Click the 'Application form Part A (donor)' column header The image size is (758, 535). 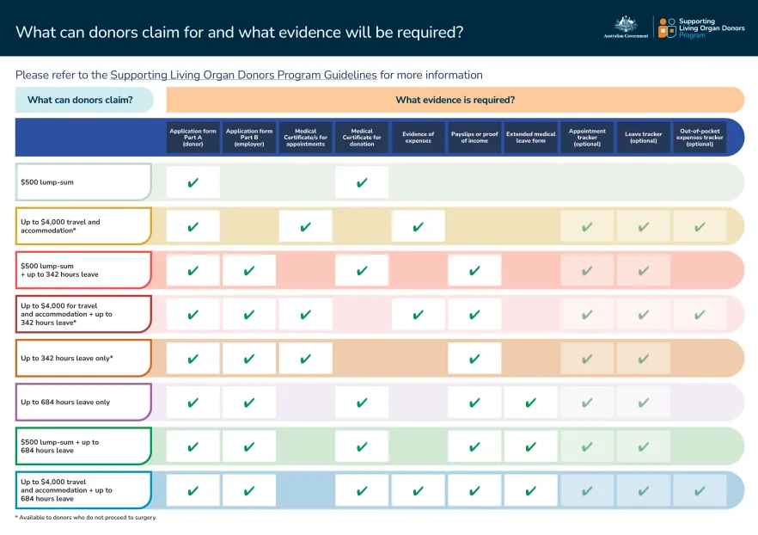193,138
